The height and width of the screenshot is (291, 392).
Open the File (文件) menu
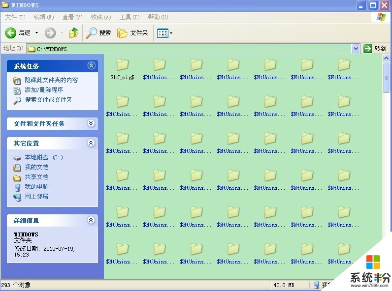click(x=15, y=17)
